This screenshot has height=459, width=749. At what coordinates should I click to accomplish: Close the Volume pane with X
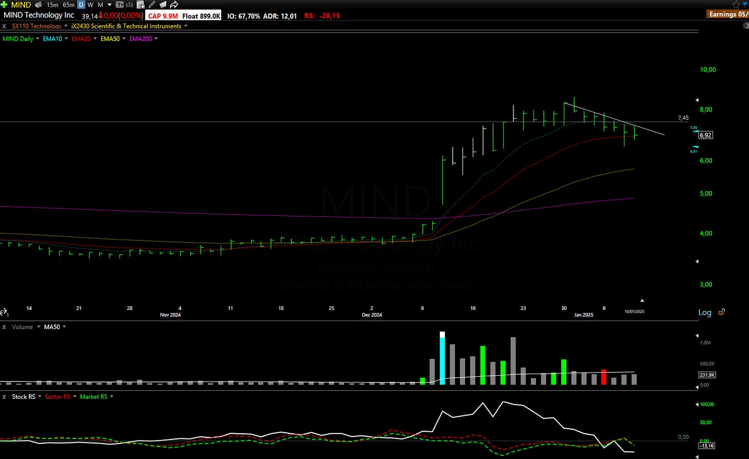[x=4, y=327]
